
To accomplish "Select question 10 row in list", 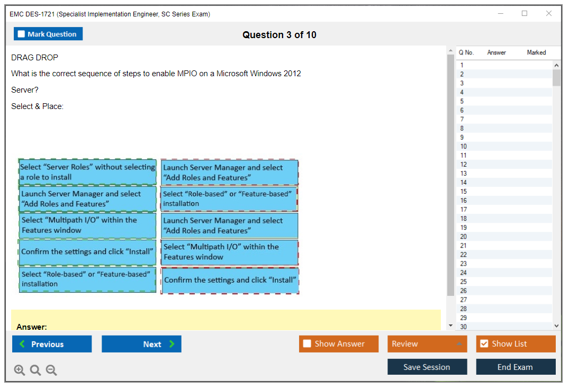I will [504, 146].
